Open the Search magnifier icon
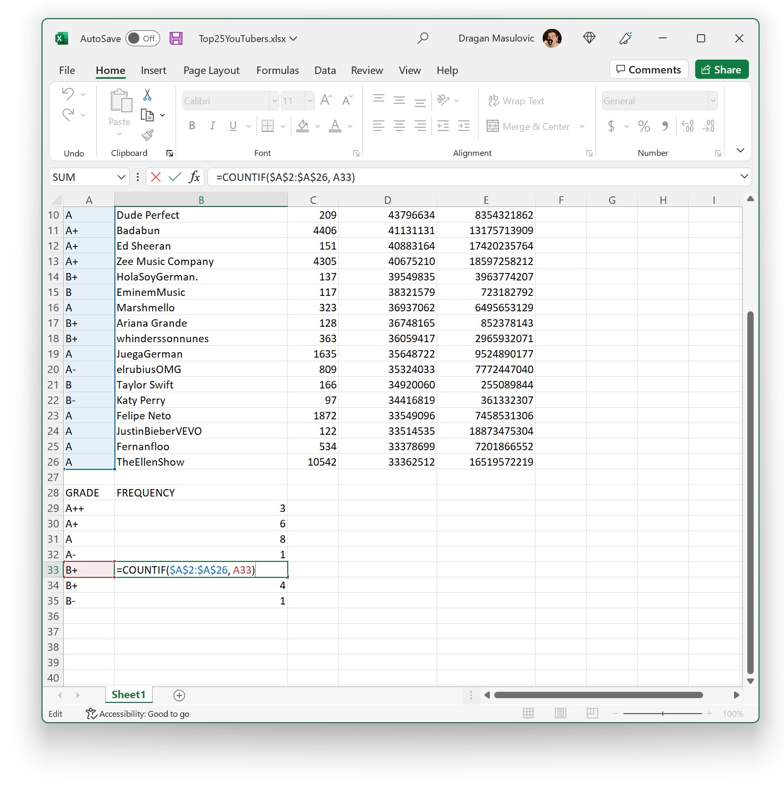Screen dimensions: 784x803 [x=423, y=38]
